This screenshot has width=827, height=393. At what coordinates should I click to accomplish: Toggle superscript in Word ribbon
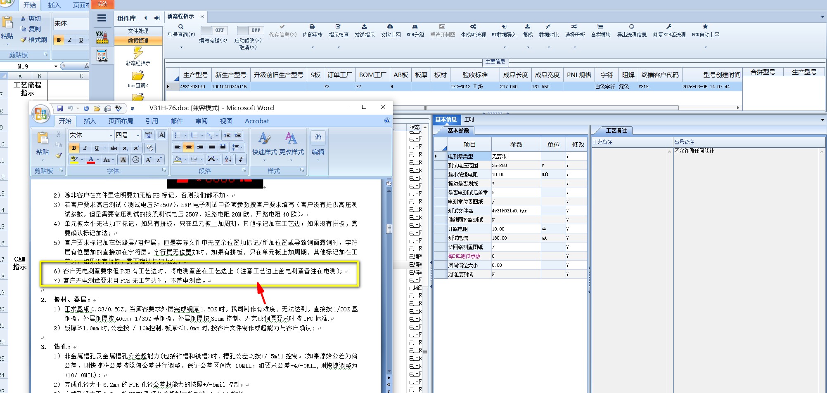click(136, 148)
